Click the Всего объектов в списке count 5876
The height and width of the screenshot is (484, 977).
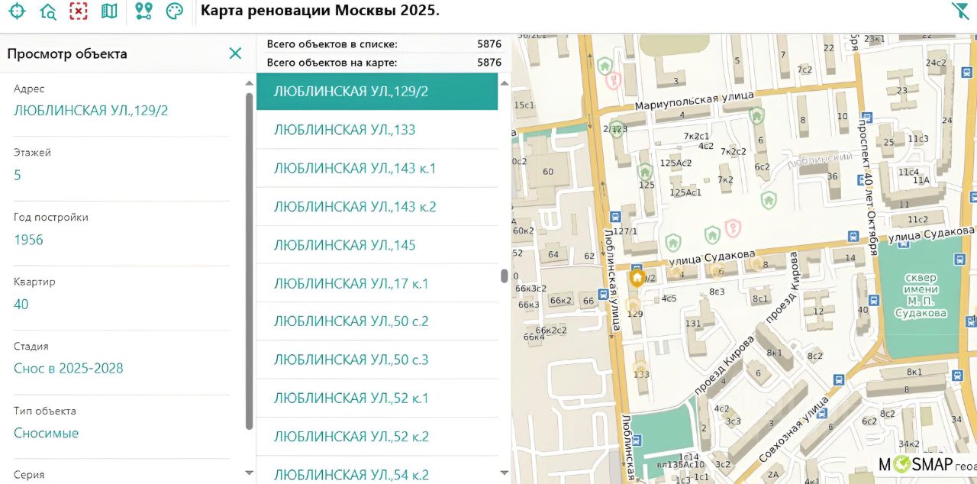(x=489, y=44)
